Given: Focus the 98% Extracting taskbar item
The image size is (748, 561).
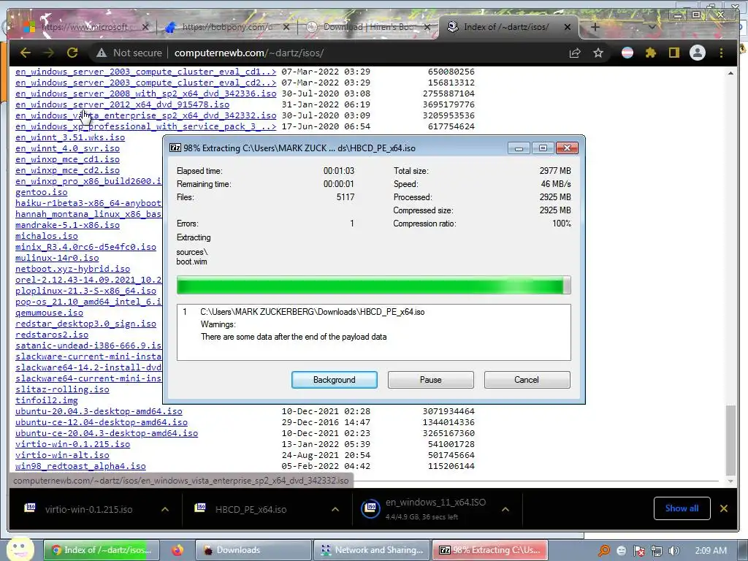Looking at the screenshot, I should pos(489,550).
